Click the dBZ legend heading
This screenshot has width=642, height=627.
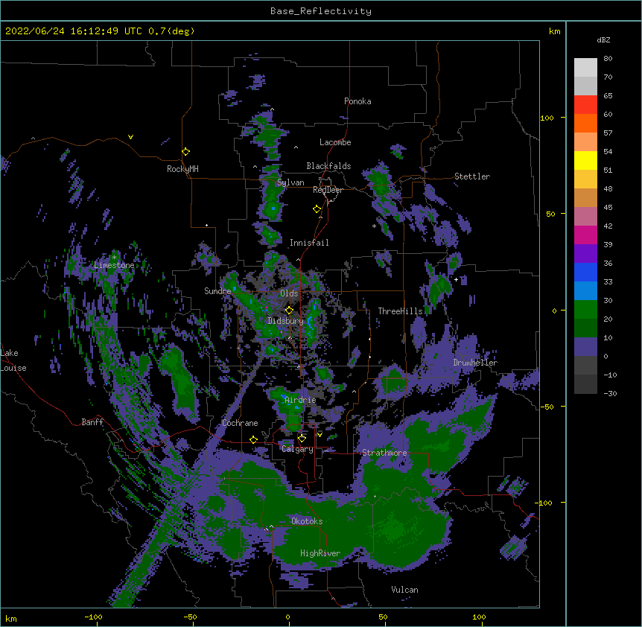click(603, 40)
